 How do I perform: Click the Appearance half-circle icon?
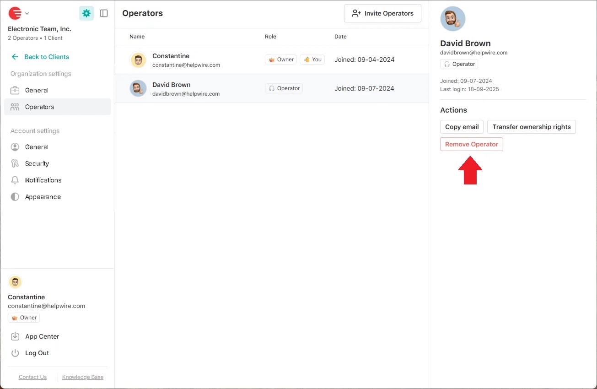(x=15, y=197)
